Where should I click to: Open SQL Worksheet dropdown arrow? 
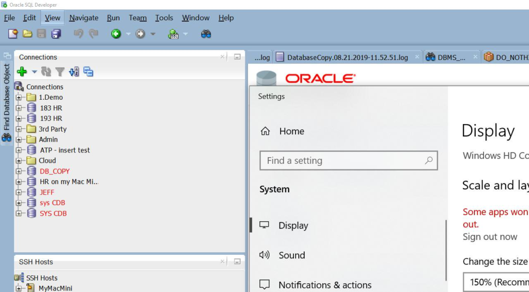pos(185,34)
